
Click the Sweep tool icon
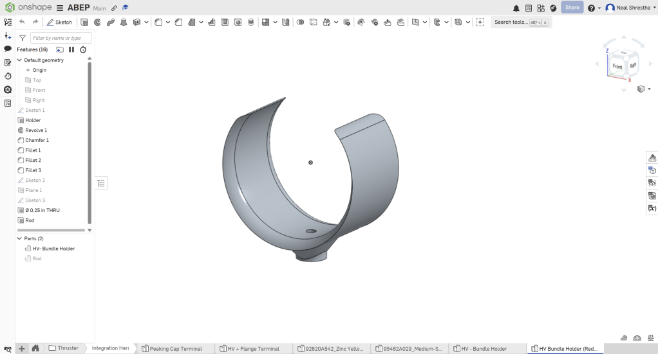pyautogui.click(x=110, y=22)
